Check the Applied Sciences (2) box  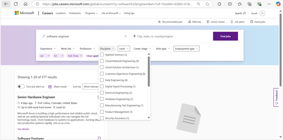[102, 55]
